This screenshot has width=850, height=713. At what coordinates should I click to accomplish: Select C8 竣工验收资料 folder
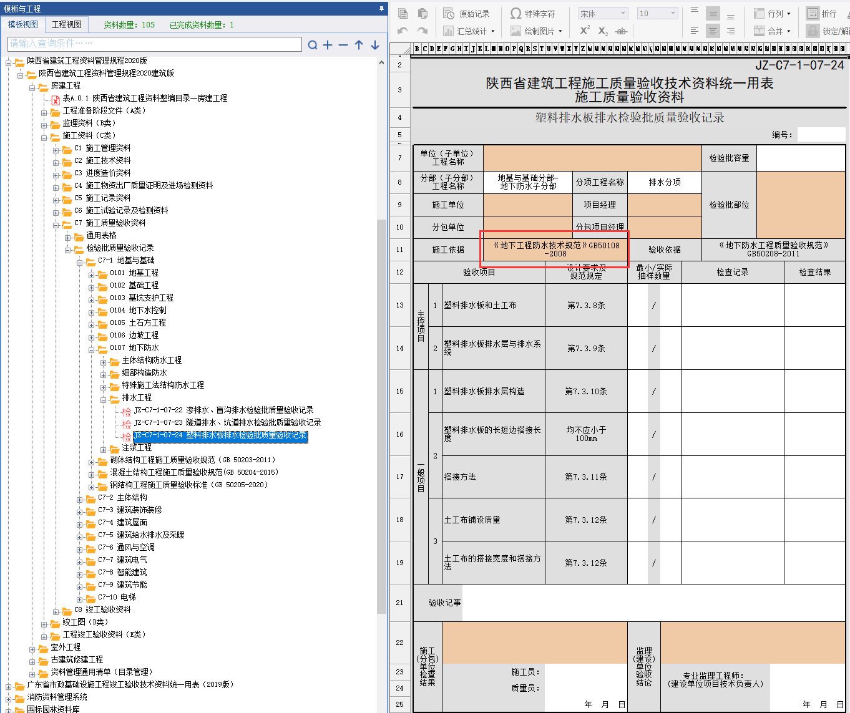[x=102, y=609]
